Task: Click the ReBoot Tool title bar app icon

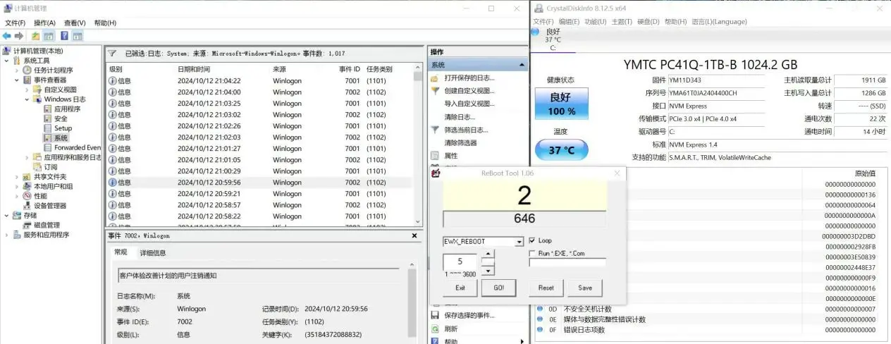Action: 436,173
